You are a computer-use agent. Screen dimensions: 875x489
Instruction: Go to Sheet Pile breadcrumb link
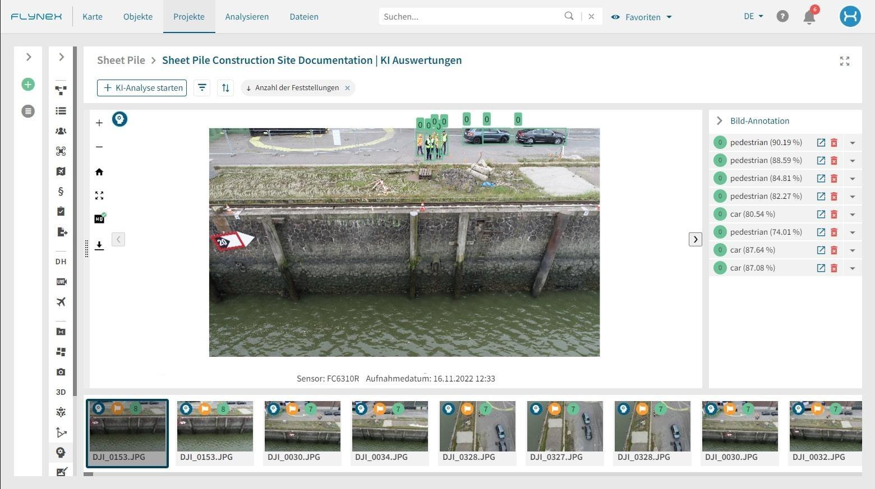point(121,60)
